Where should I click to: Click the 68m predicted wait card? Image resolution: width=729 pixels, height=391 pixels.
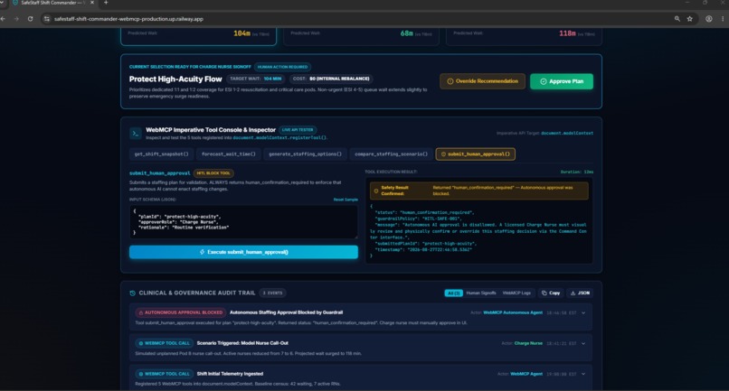click(x=361, y=36)
